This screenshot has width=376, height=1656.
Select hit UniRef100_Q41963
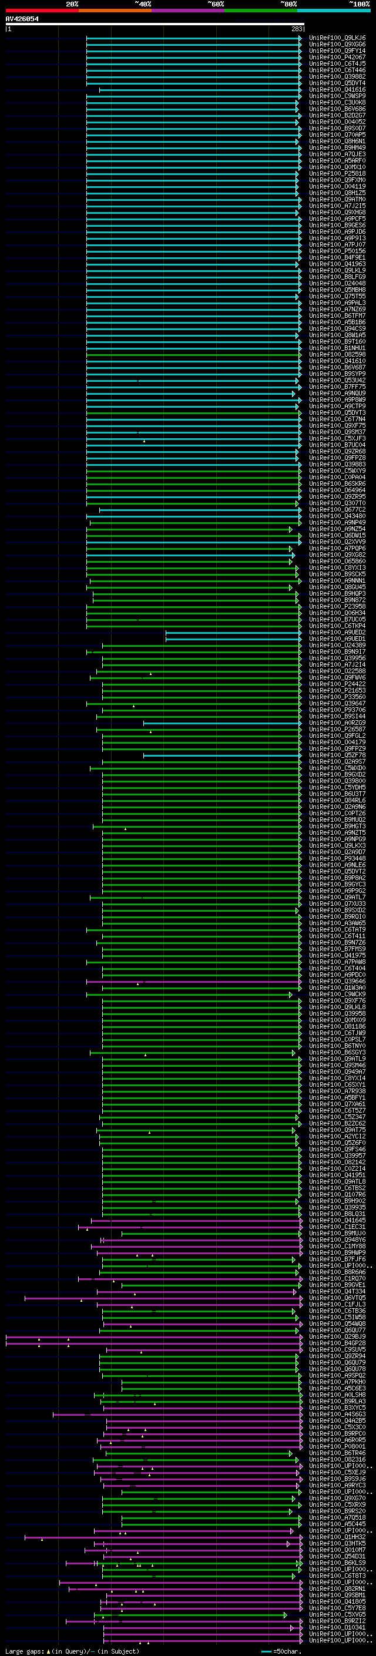coord(337,264)
